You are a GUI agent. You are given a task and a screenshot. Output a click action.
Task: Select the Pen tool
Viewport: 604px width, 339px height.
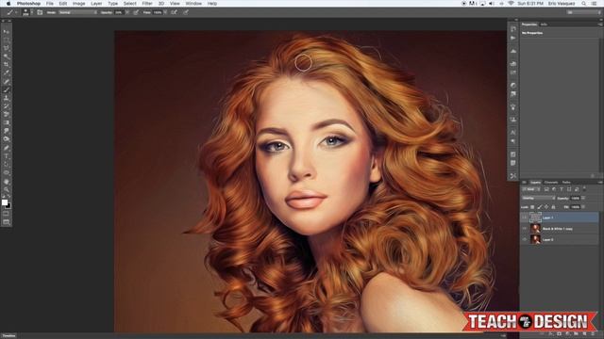(x=7, y=148)
